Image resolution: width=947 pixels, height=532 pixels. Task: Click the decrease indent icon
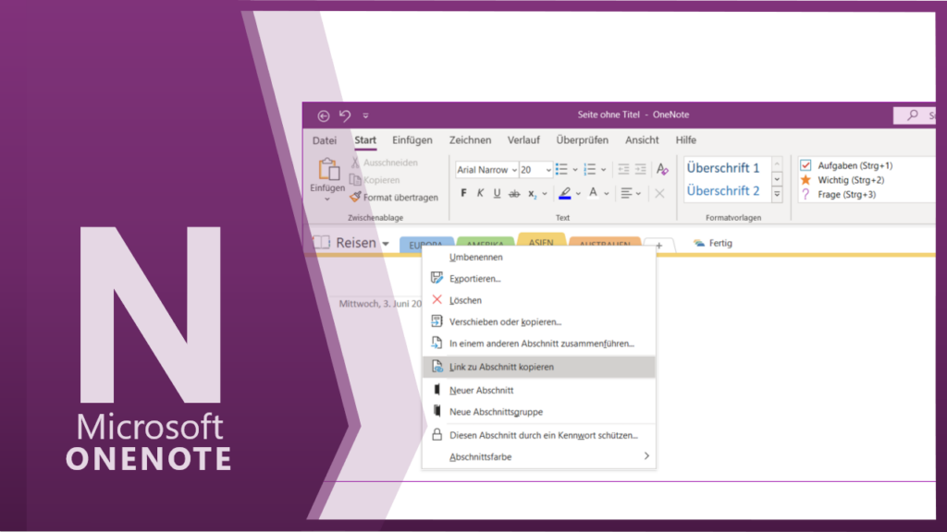point(623,170)
